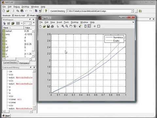Click Hide Plot Tools icon
Screen dimensions: 157x118
pos(95,26)
